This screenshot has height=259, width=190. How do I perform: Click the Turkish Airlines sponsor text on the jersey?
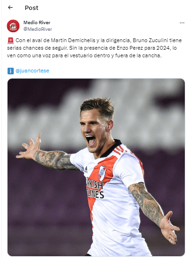pyautogui.click(x=95, y=189)
